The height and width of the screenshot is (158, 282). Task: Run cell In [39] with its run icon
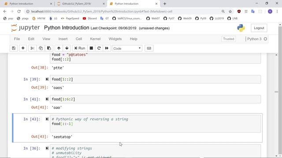(x=47, y=79)
